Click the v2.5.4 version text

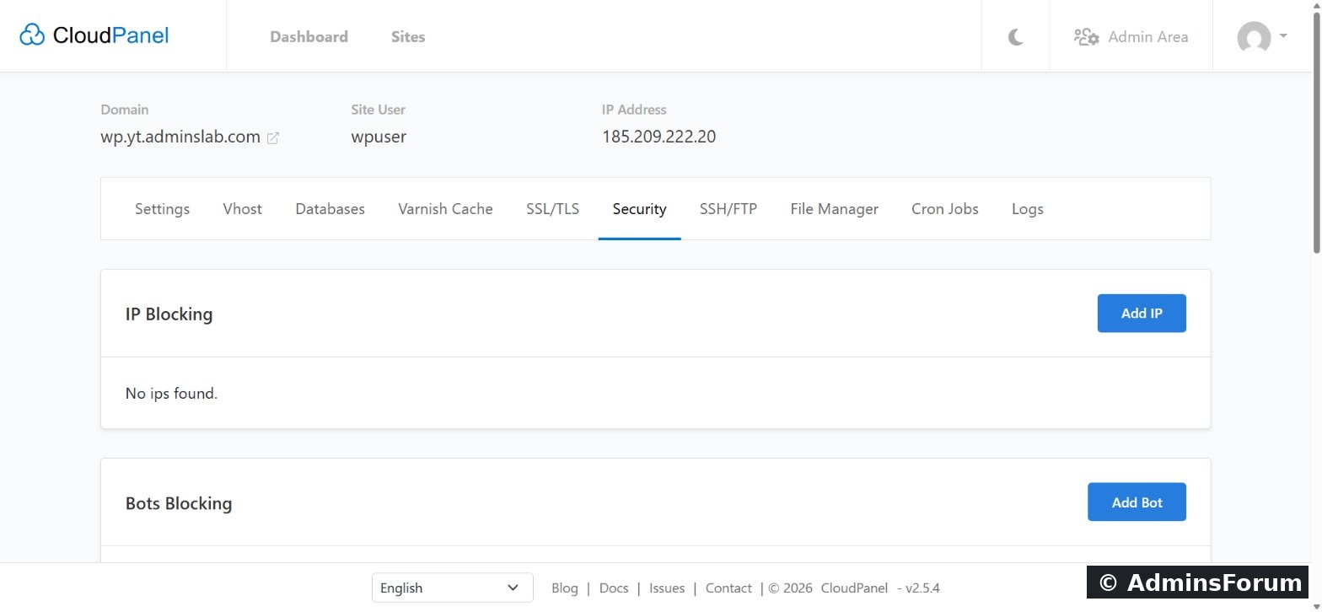pyautogui.click(x=922, y=588)
